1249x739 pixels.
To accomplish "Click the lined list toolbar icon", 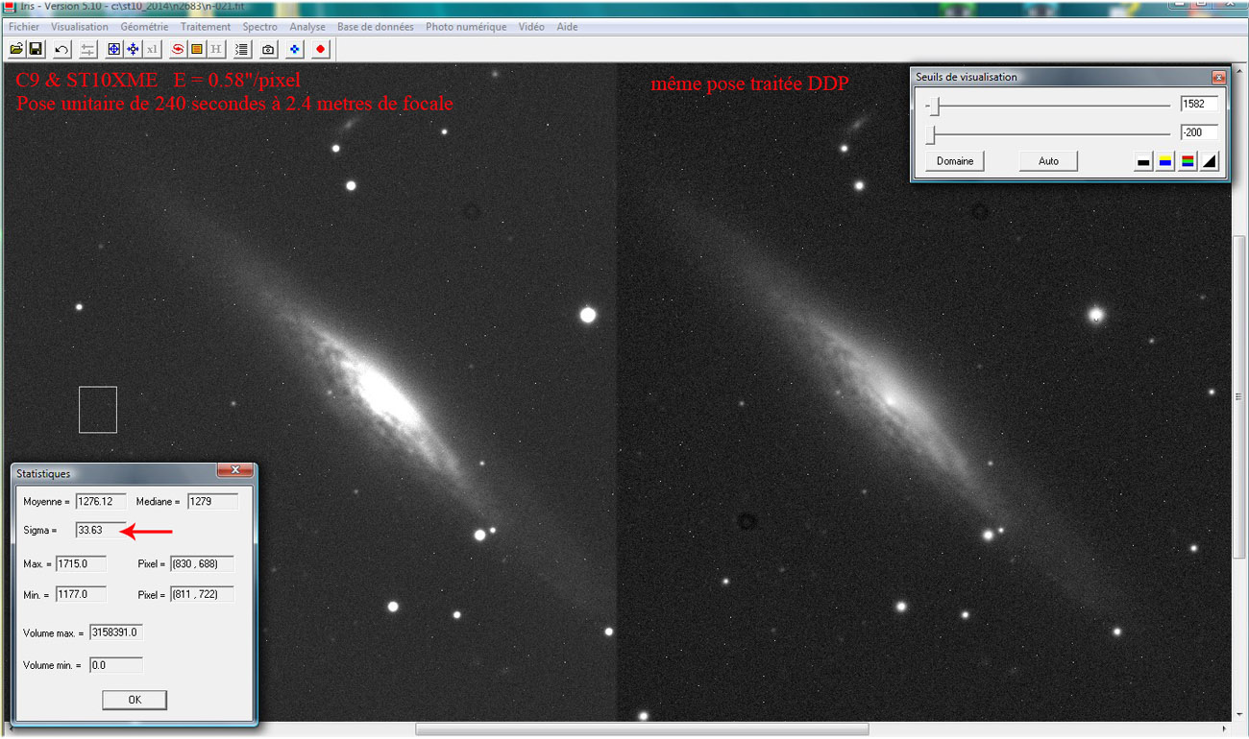I will click(x=242, y=49).
